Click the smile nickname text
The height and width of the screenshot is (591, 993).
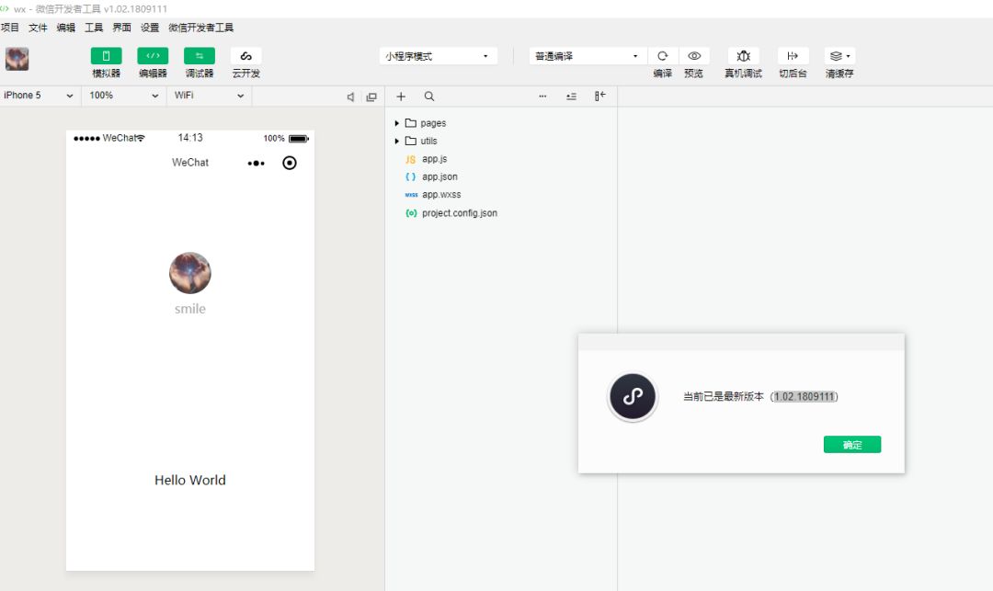190,309
